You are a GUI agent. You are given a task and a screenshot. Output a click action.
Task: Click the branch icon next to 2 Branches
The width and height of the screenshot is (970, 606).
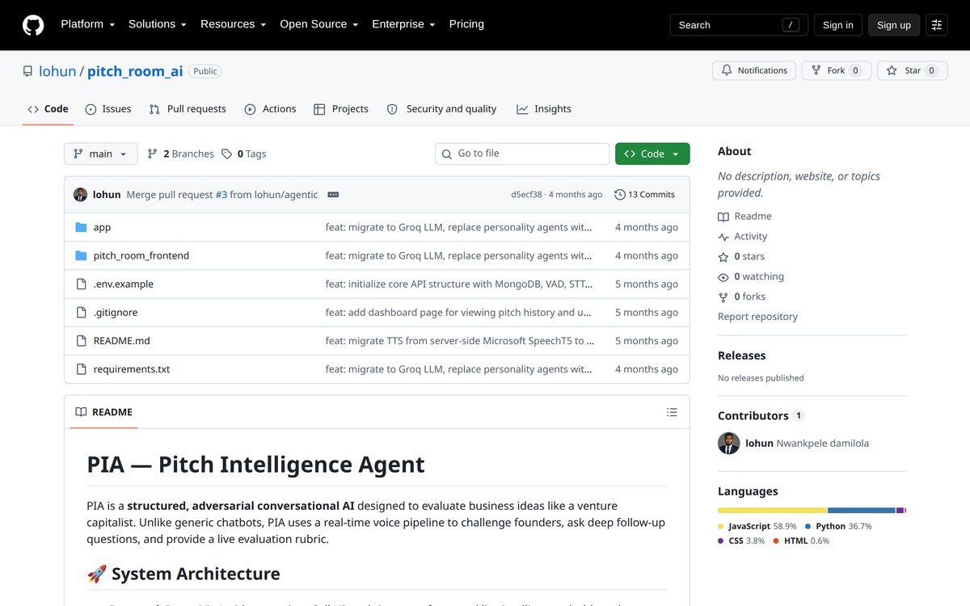coord(153,154)
